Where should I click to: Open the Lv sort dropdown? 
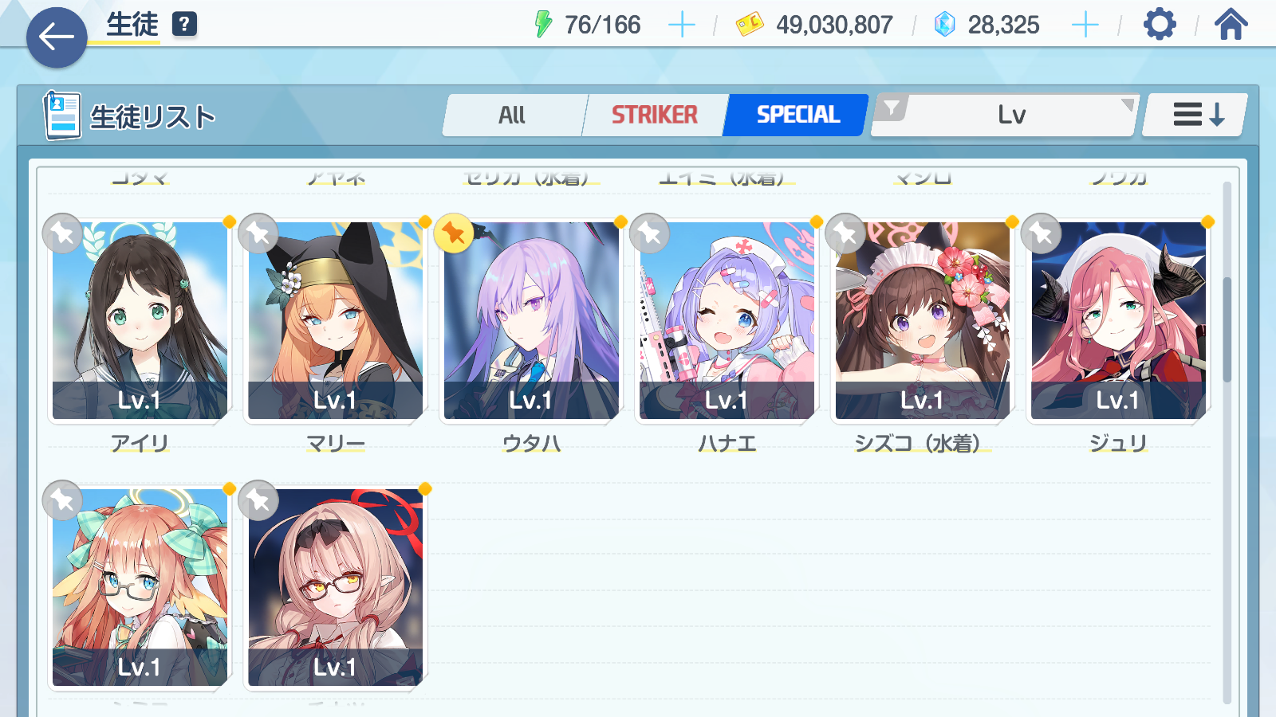(x=1005, y=115)
